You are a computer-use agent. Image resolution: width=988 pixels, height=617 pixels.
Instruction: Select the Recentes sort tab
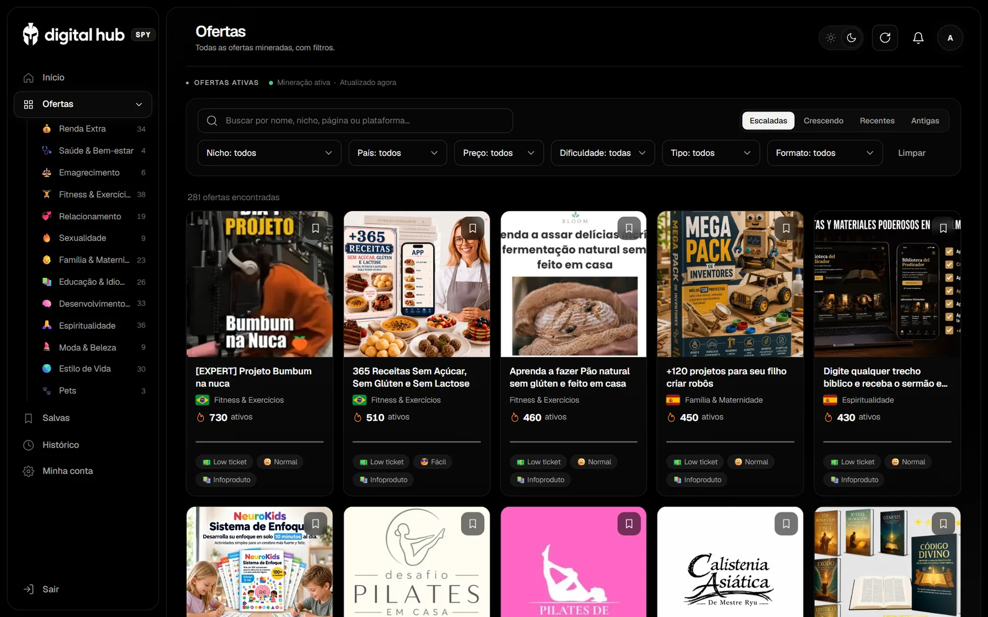877,121
